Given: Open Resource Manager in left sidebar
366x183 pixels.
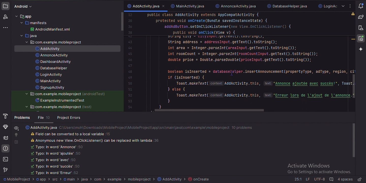Looking at the screenshot, I should tap(5, 17).
